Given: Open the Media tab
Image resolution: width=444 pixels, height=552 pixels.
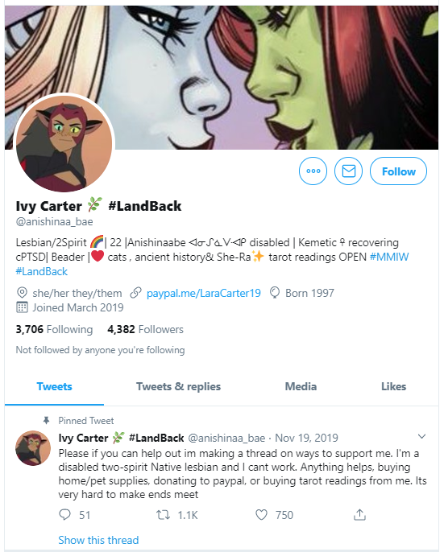Looking at the screenshot, I should tap(301, 386).
